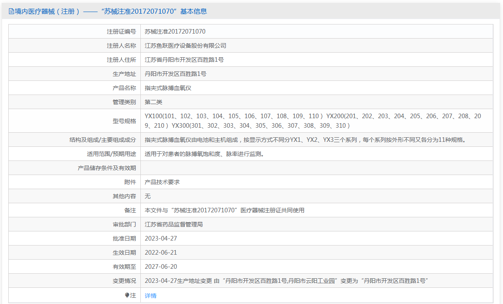Click the 注册证编号 label cell

(121, 32)
